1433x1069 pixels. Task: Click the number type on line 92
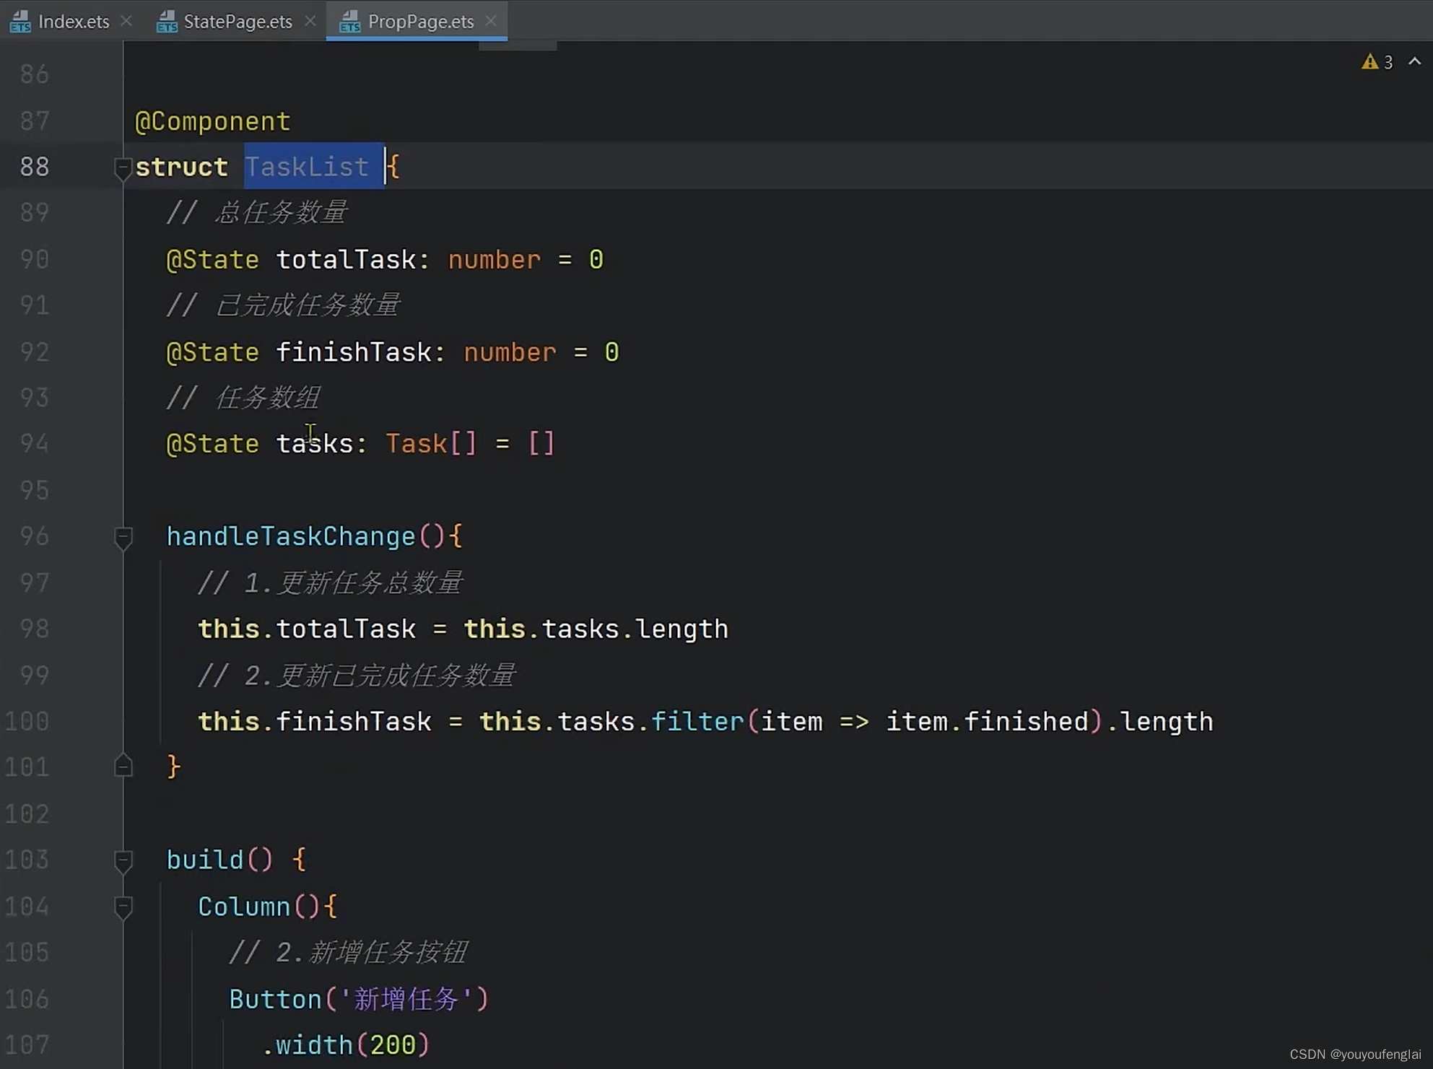(510, 352)
